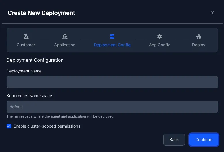The image size is (224, 152).
Task: Go to the Application step label
Action: pyautogui.click(x=65, y=45)
